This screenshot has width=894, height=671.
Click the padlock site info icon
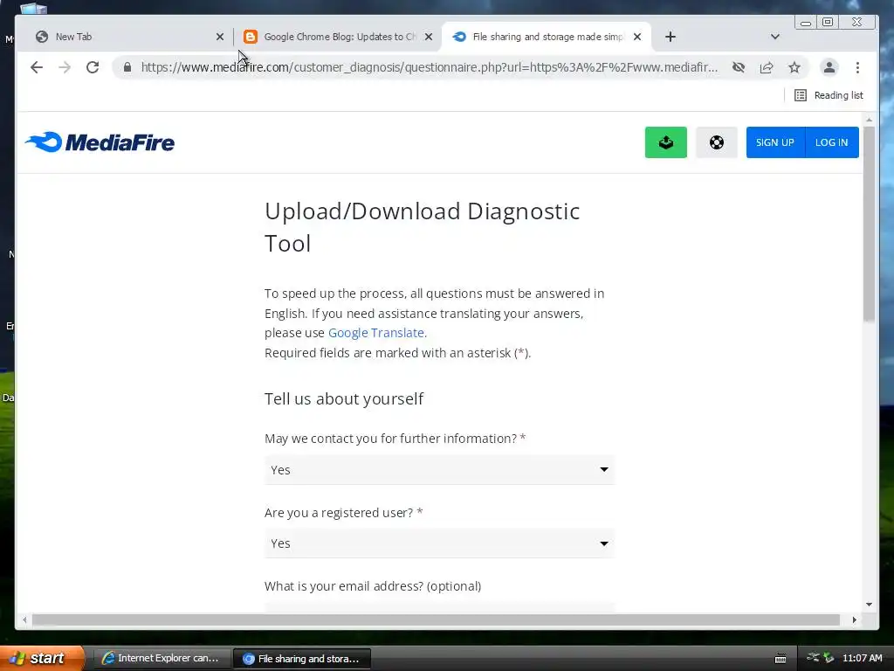127,67
